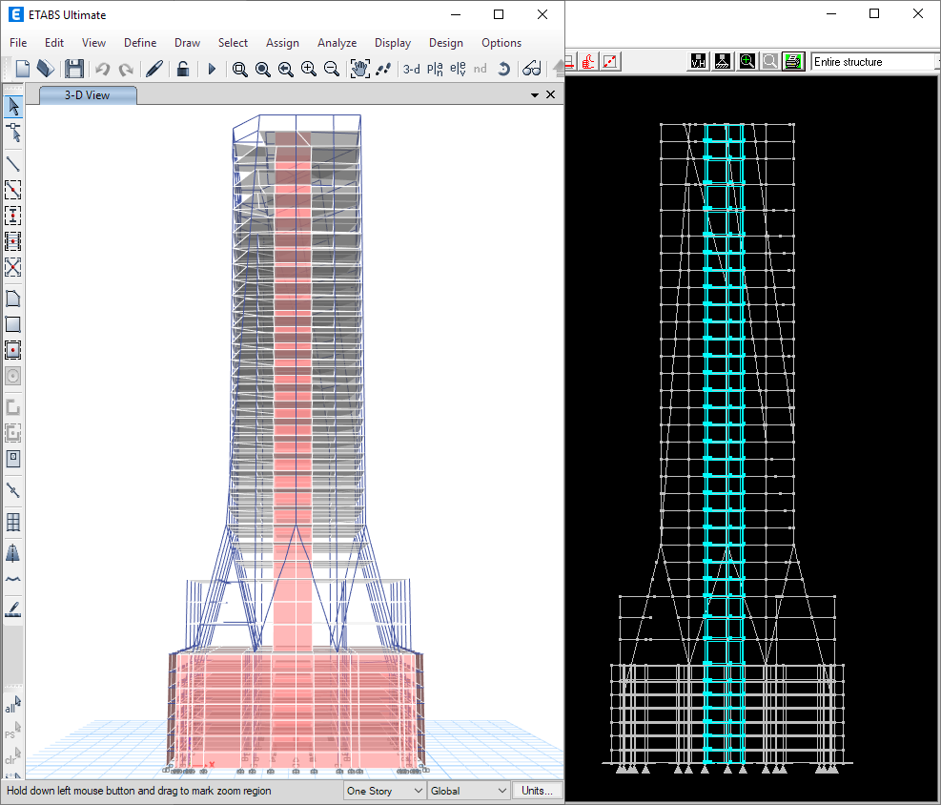Run the analysis with the play button
Screen dimensions: 941x805
coord(212,69)
